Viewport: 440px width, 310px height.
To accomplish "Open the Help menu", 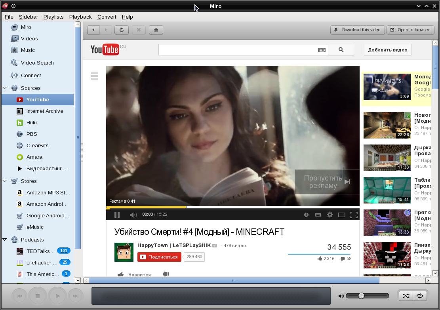I will click(127, 17).
